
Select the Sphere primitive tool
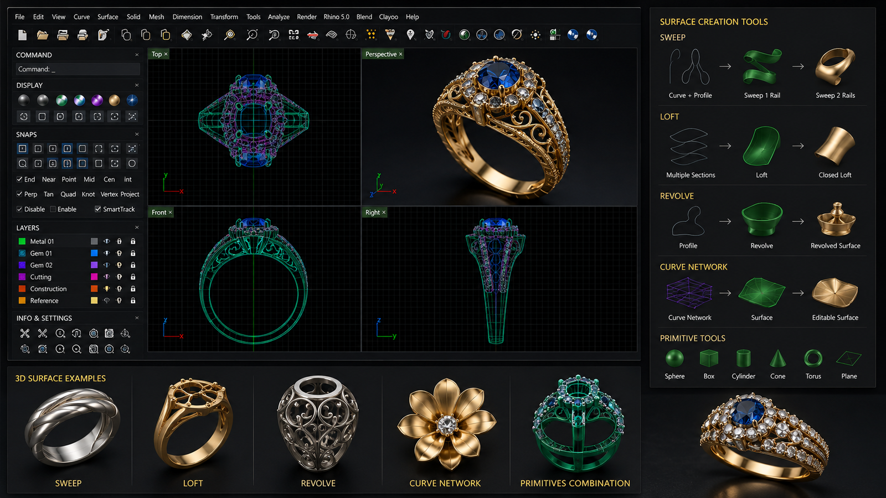coord(674,359)
